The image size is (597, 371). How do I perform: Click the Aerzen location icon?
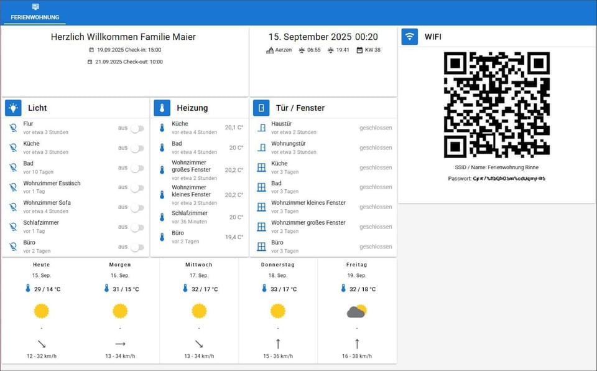tap(270, 50)
